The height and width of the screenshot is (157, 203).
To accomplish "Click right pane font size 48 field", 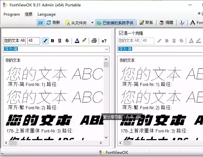I will point(148,41).
